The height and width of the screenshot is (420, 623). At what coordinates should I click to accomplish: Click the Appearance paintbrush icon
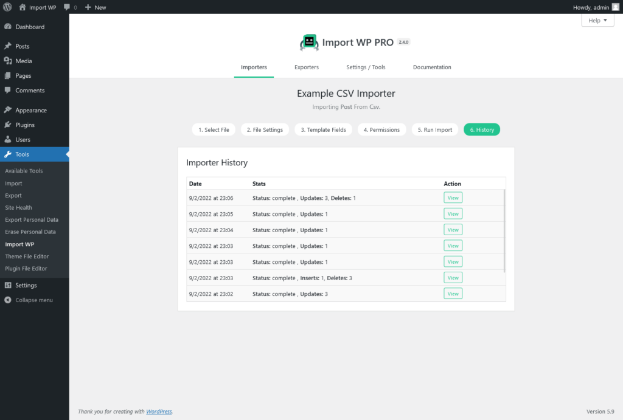coord(7,110)
